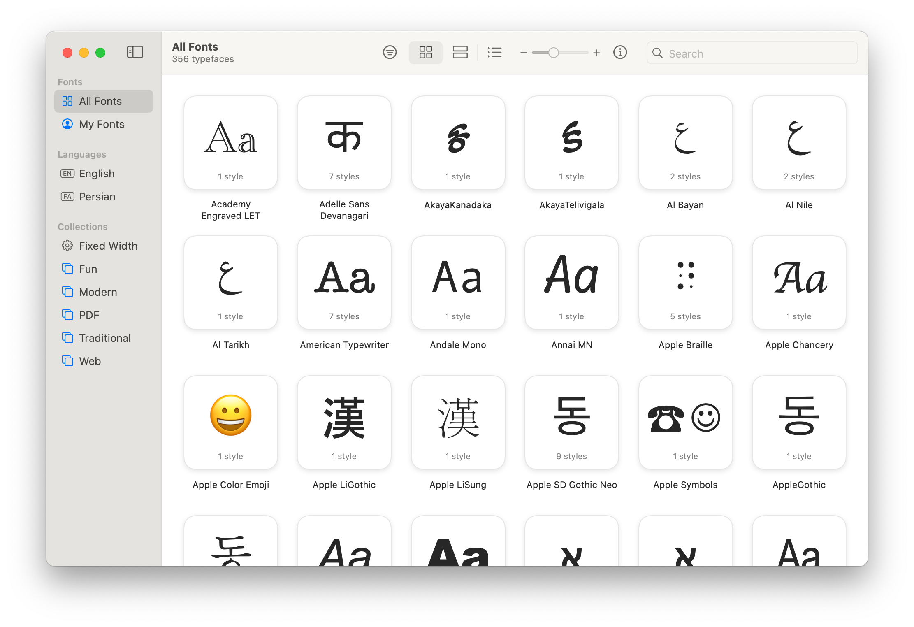Switch to list view
This screenshot has height=627, width=914.
(x=494, y=52)
